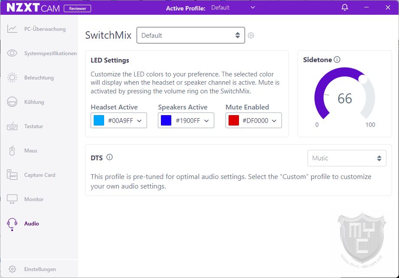Open SwitchMix profile gear settings
The width and height of the screenshot is (399, 278).
(251, 36)
